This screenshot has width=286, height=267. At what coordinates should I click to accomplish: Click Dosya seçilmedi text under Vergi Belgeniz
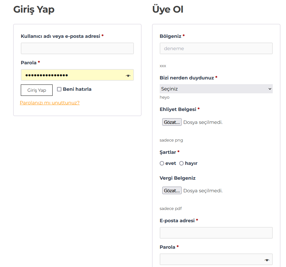(203, 191)
